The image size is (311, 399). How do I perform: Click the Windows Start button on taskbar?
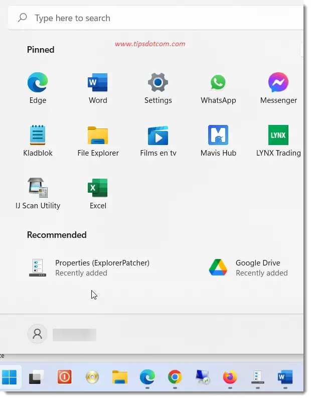[10, 377]
